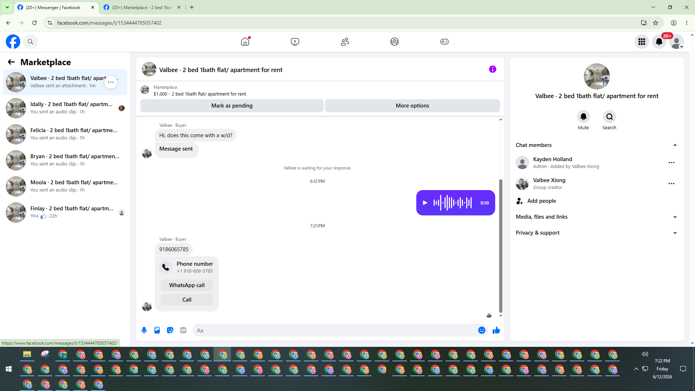The image size is (695, 391).
Task: Send a thumbs-up like
Action: tap(496, 330)
